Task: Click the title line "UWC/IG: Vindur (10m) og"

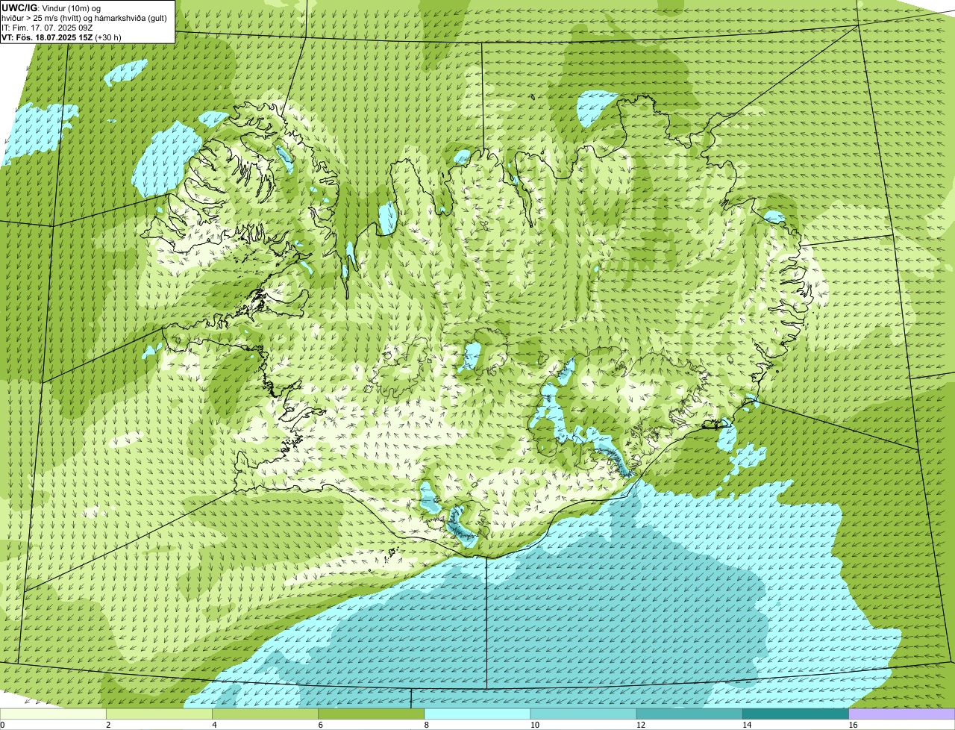Action: coord(51,7)
